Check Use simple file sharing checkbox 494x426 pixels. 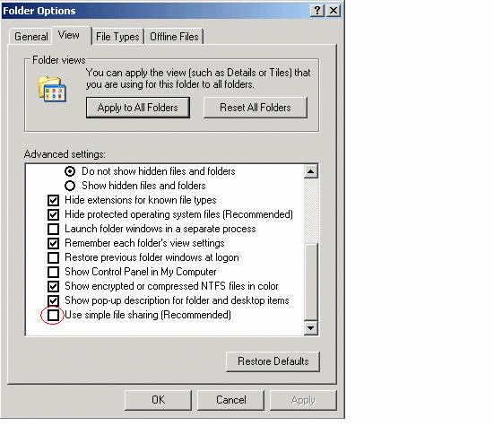point(53,315)
